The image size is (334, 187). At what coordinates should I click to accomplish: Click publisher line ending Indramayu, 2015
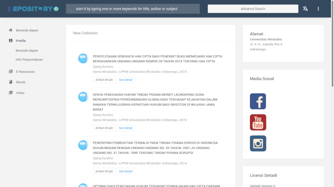click(140, 72)
